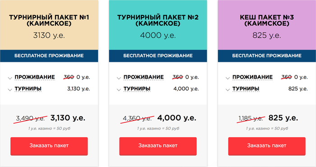Click the 825 у.е. total price
This screenshot has width=316, height=167.
click(x=283, y=118)
